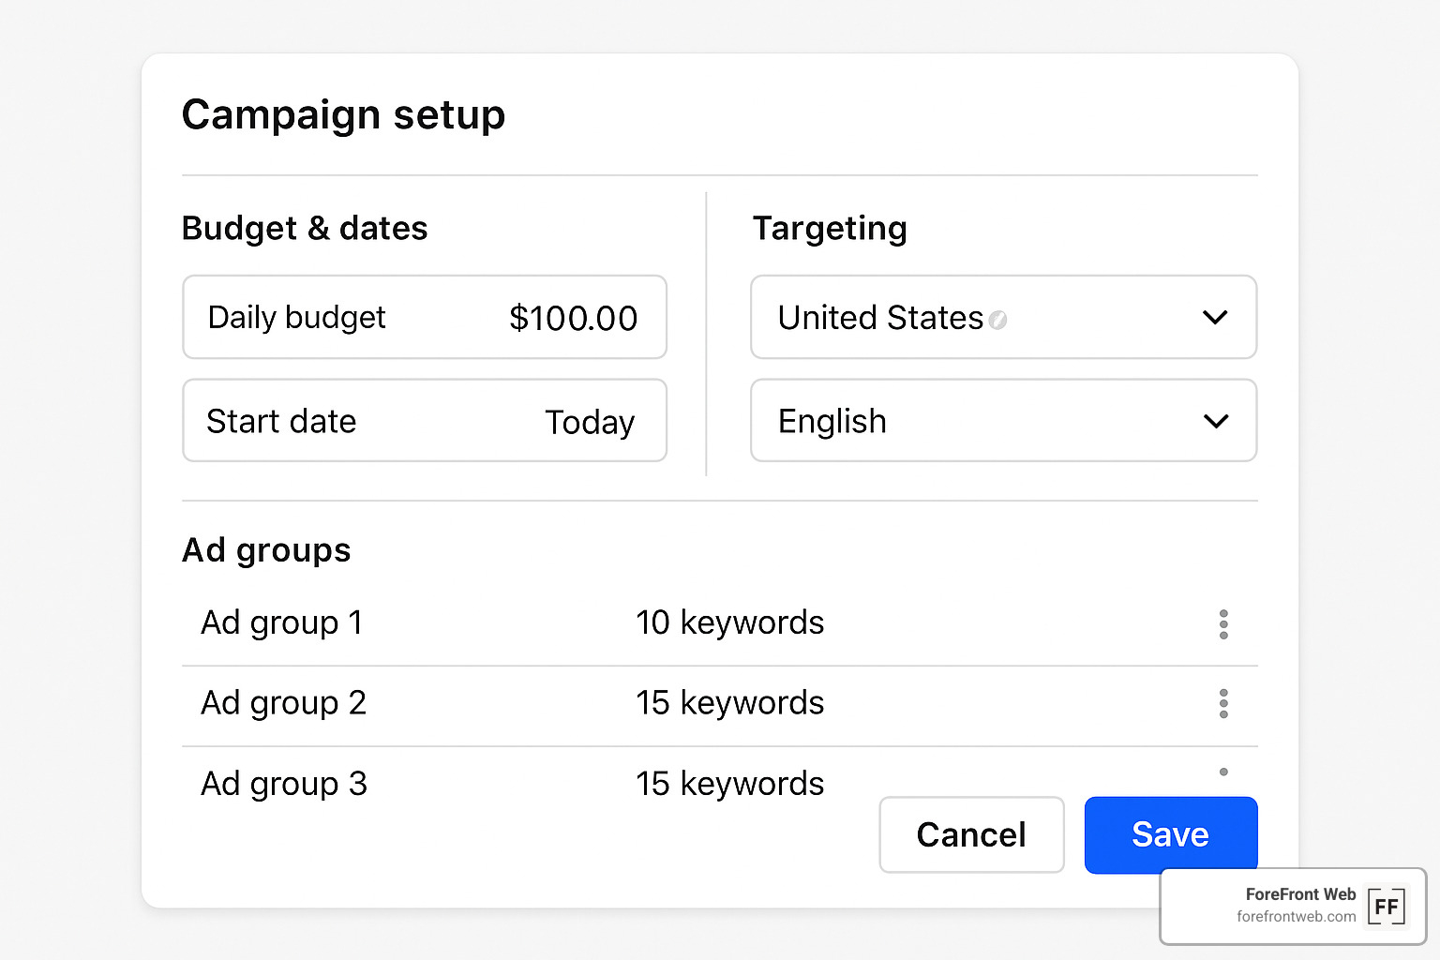Select the Ad group 1 row label
This screenshot has height=960, width=1440.
pos(281,623)
